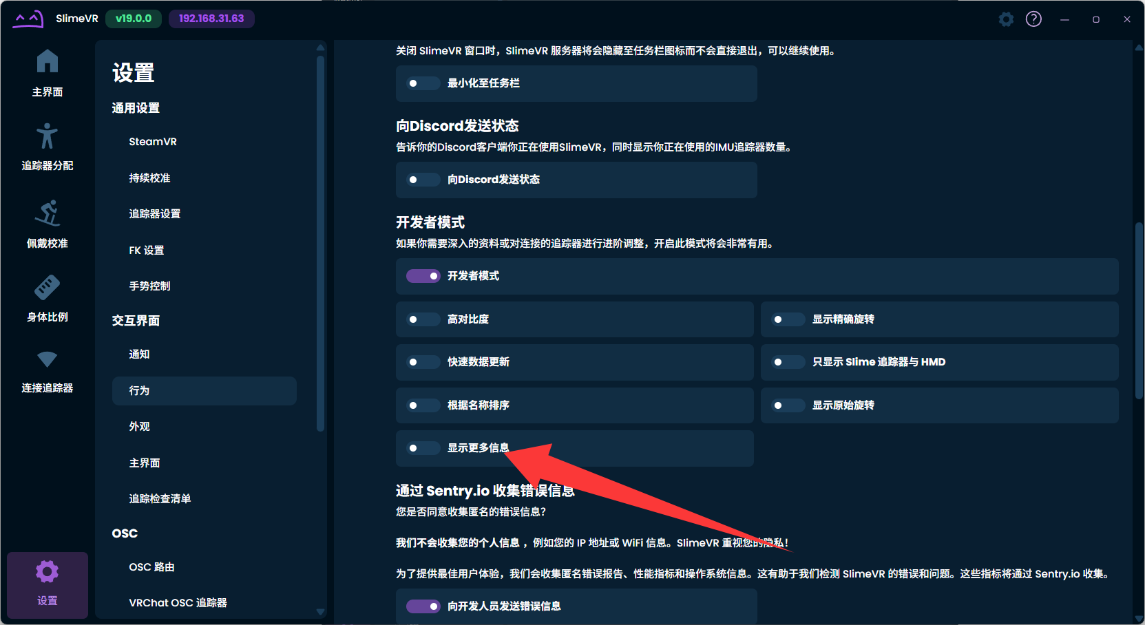
Task: Disable the 开发者模式 switch
Action: (423, 276)
